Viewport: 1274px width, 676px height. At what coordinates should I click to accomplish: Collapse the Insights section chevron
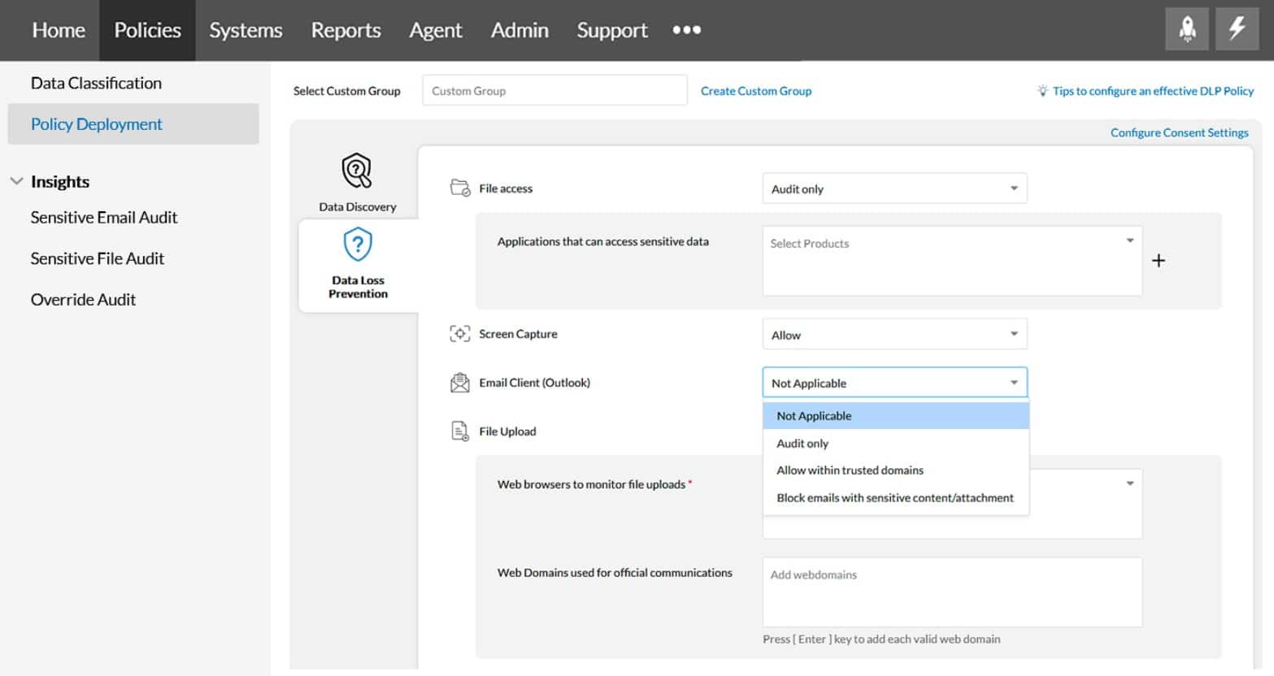16,181
